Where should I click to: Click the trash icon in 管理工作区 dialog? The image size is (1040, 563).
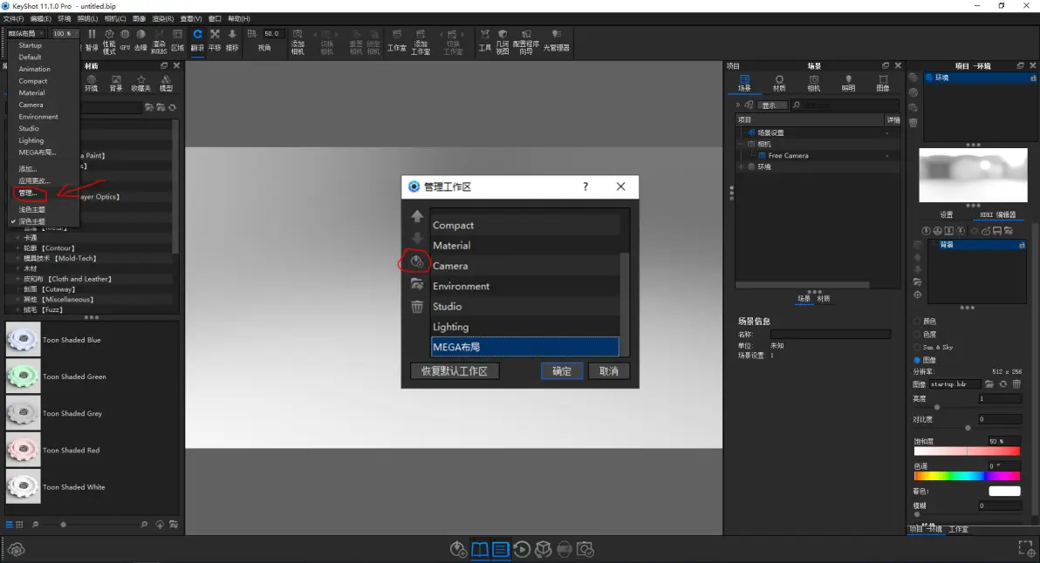[416, 307]
